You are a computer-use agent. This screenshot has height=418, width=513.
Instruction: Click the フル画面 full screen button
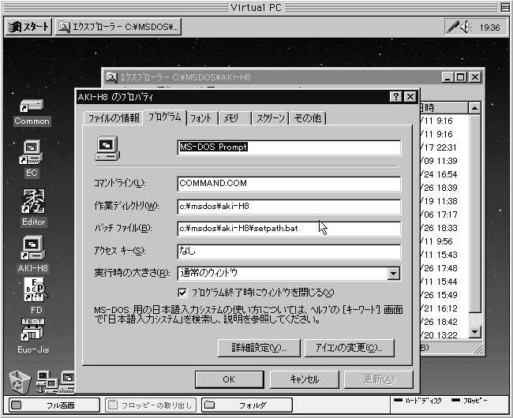(54, 405)
